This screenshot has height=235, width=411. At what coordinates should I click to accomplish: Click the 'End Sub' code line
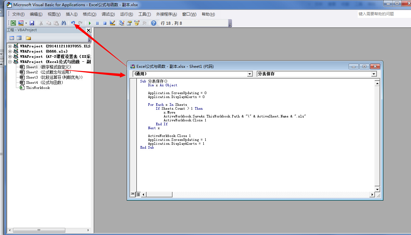point(147,147)
